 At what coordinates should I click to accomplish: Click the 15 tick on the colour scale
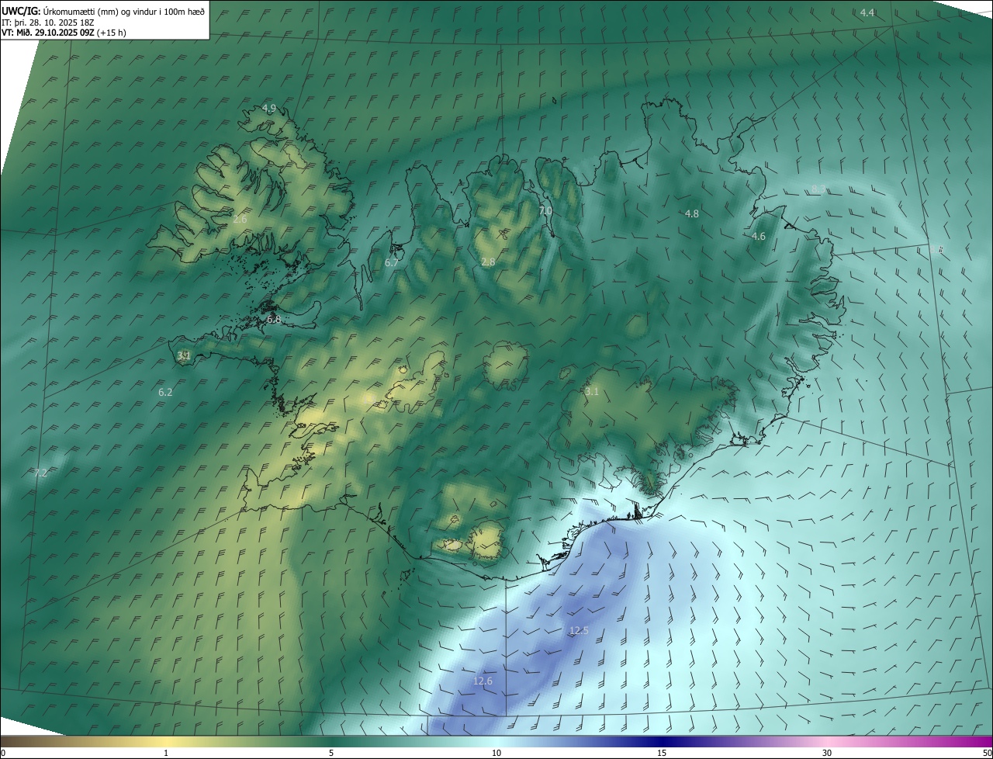point(662,754)
